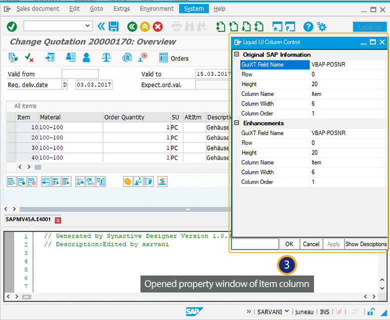Open the Edit menu
Image resolution: width=390 pixels, height=320 pixels.
point(74,8)
